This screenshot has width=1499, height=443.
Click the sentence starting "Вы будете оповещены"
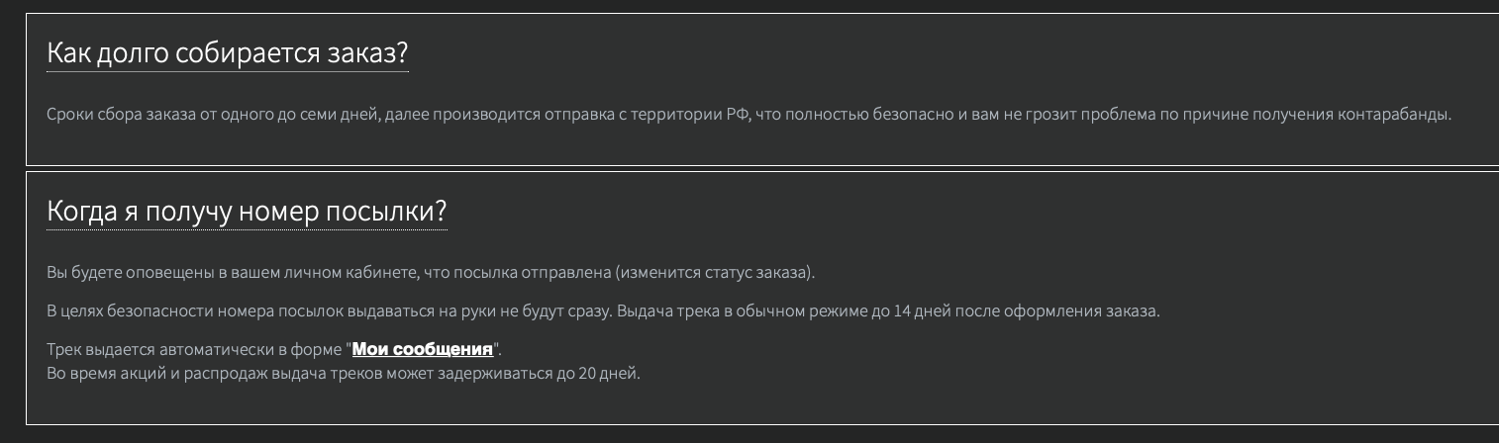pos(431,272)
